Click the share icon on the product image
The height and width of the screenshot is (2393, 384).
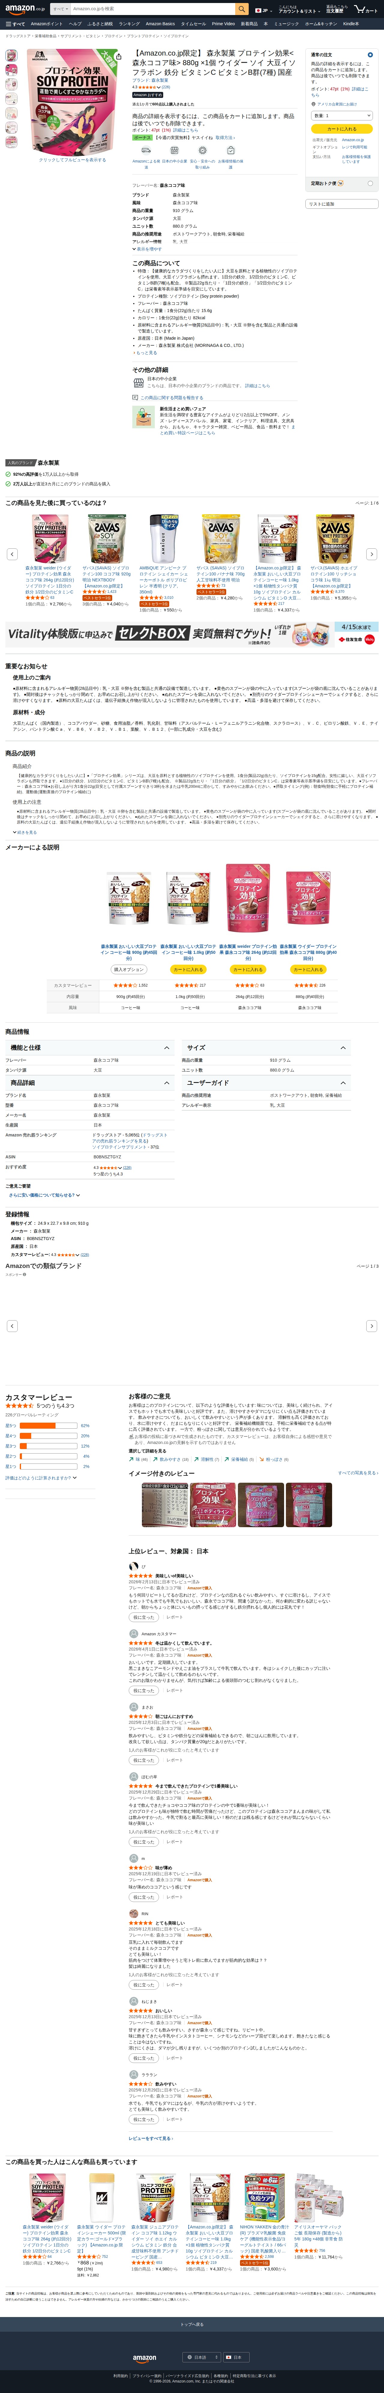(x=119, y=57)
